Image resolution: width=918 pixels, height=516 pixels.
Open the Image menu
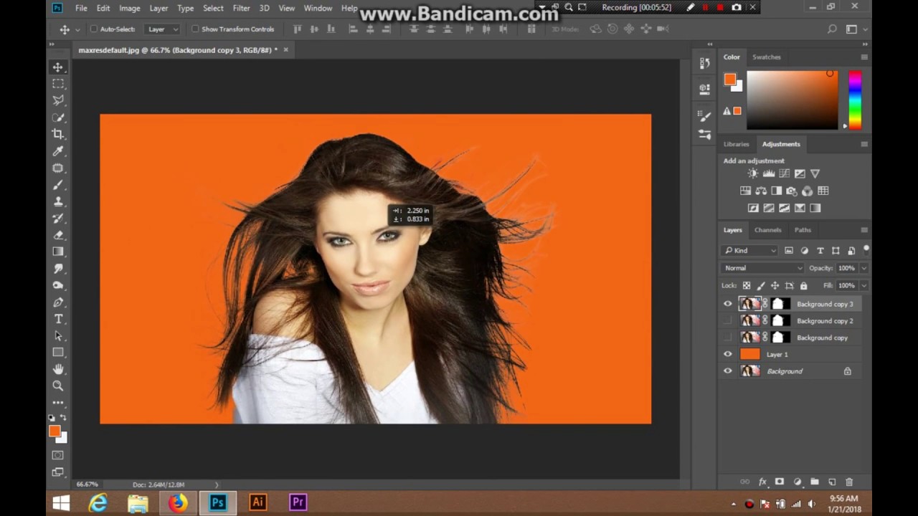click(x=129, y=8)
